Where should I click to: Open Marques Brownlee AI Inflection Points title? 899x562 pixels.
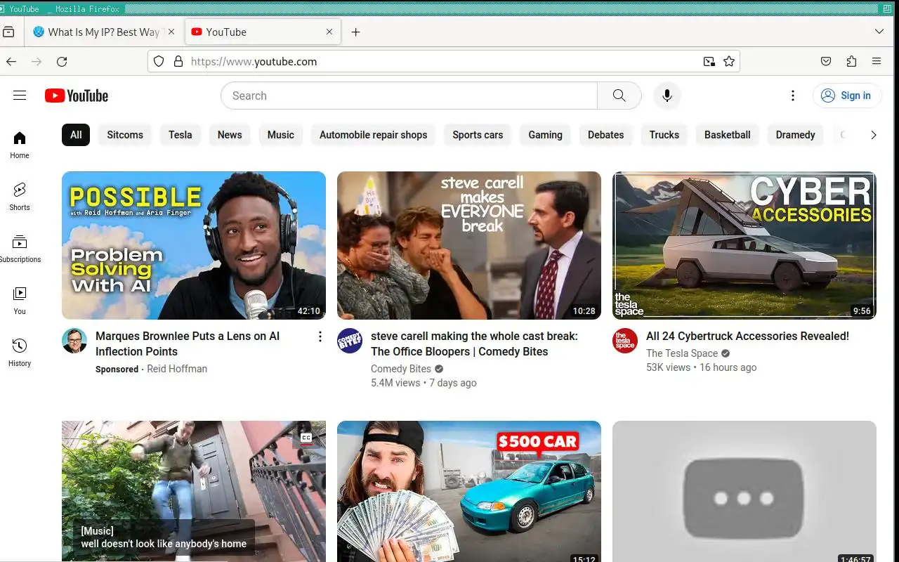tap(188, 344)
